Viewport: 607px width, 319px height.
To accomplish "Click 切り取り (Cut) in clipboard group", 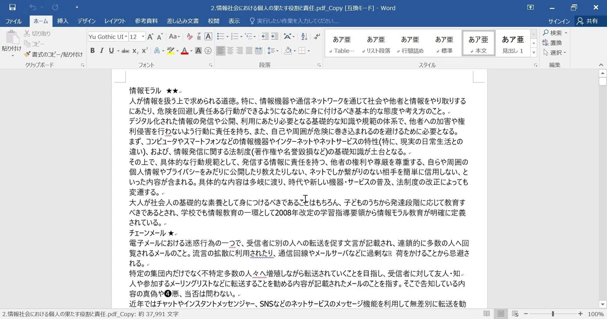I will coord(37,33).
